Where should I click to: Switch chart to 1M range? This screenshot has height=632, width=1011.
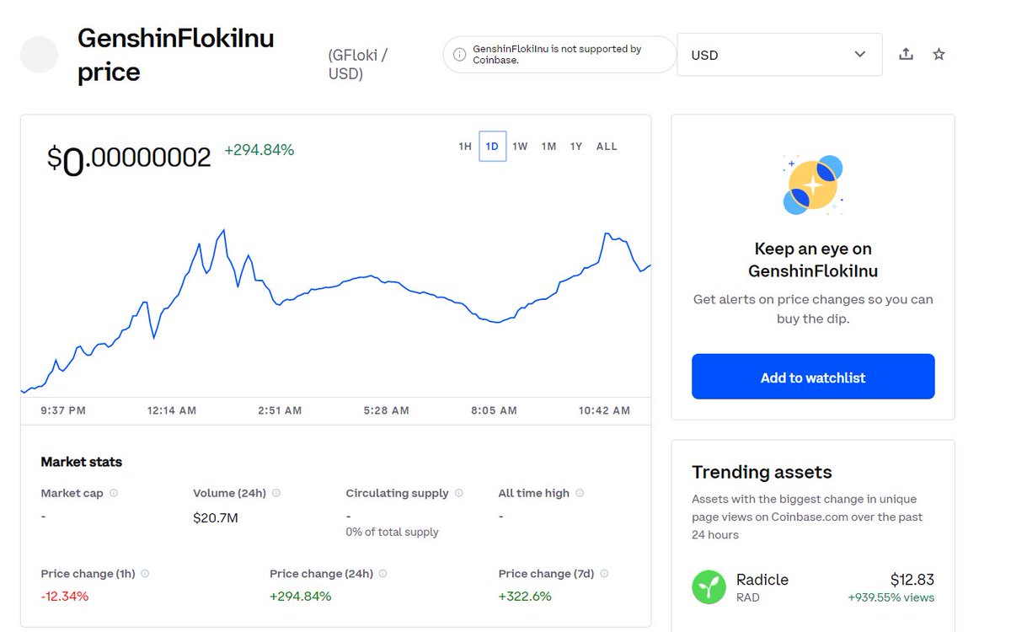tap(548, 147)
